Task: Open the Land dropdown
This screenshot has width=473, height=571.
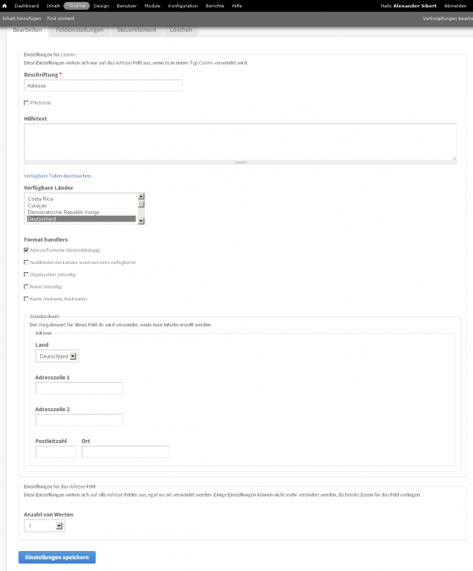Action: click(x=56, y=356)
